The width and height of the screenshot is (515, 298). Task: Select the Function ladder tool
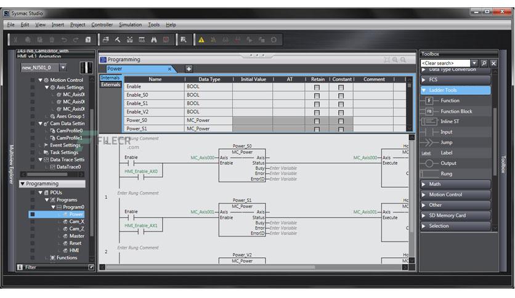tap(455, 101)
